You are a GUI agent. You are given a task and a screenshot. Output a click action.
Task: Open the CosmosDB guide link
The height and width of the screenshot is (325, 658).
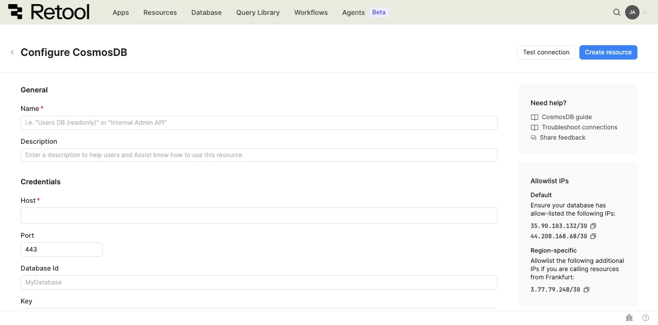(x=566, y=117)
